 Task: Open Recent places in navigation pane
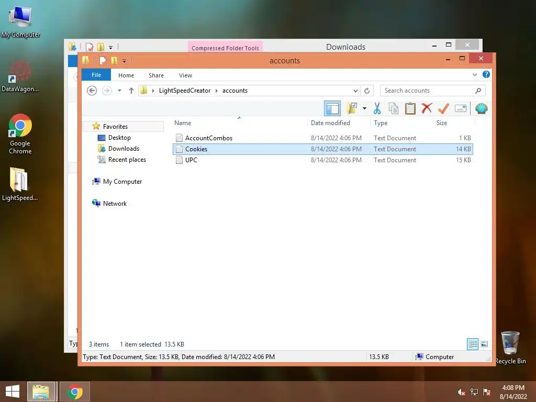(x=127, y=159)
